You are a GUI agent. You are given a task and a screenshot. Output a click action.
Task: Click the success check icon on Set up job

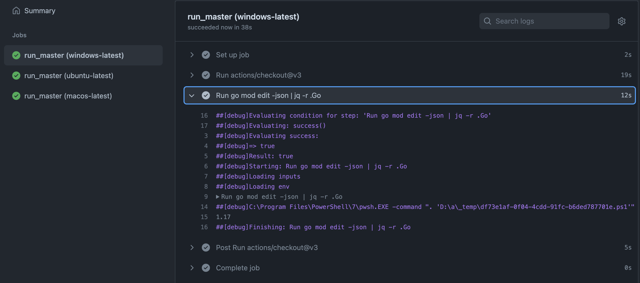pos(206,55)
